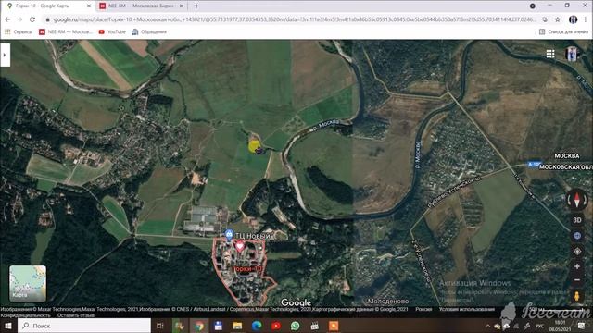
Task: Click the Молоденово map label
Action: point(388,301)
